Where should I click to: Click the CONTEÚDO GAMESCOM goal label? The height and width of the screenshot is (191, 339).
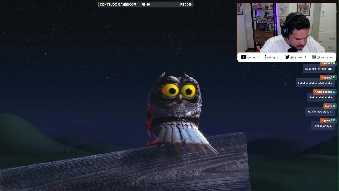118,5
